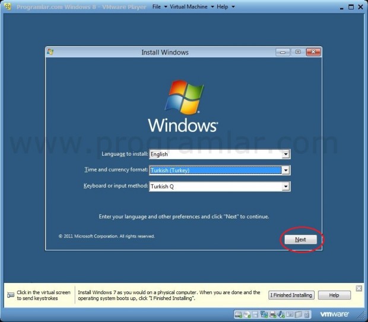Image resolution: width=368 pixels, height=322 pixels.
Task: Dismiss the yellow install hint bar
Action: tap(359, 288)
